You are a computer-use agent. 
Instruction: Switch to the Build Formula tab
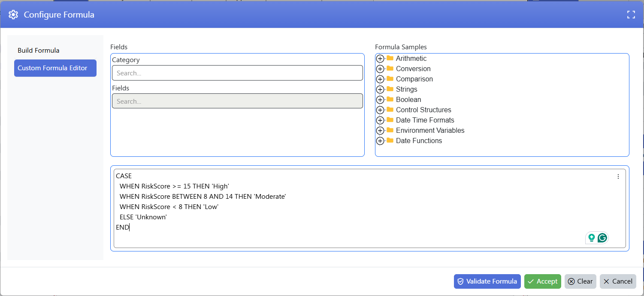pos(55,51)
